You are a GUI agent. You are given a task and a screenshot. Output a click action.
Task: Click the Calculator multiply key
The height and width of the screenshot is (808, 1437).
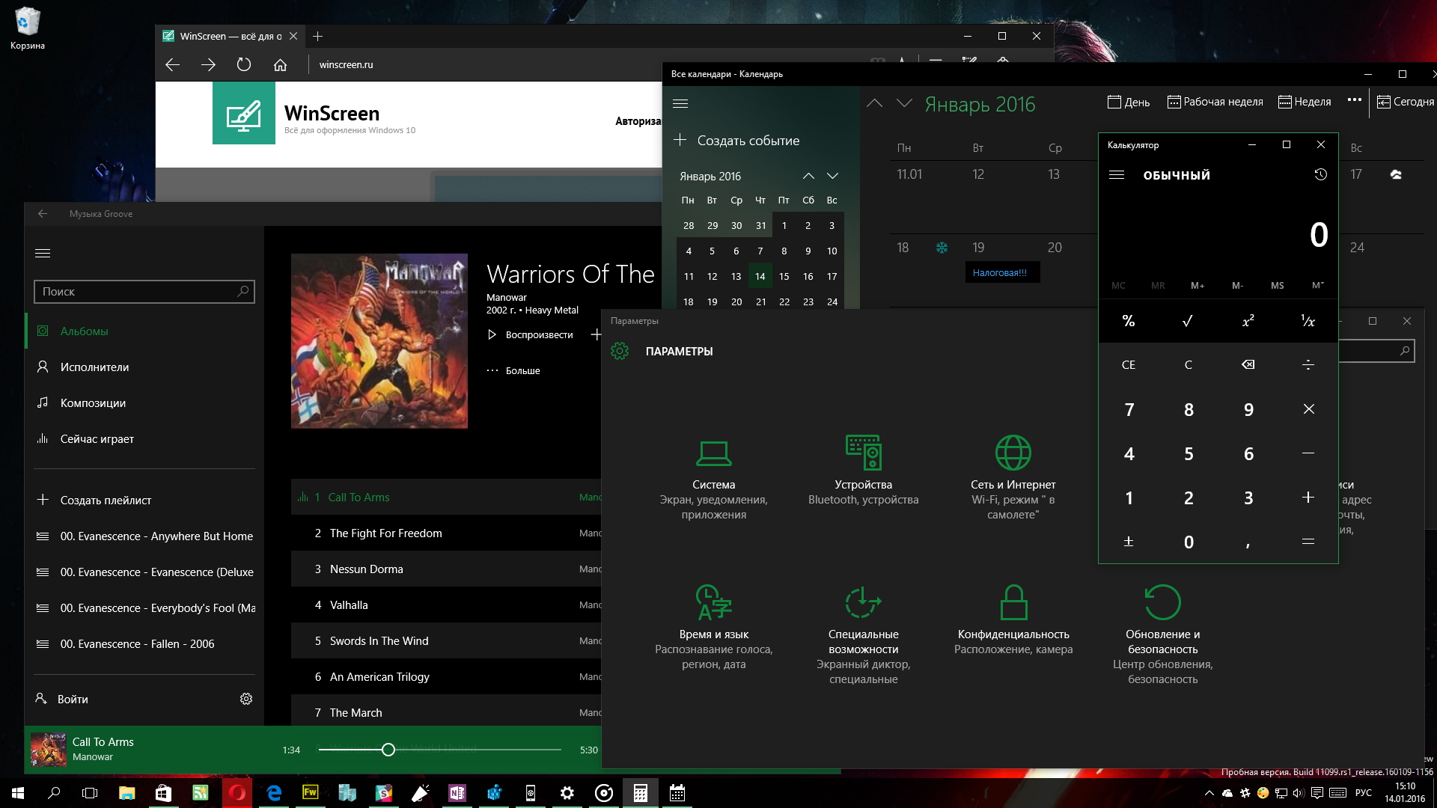click(x=1308, y=408)
